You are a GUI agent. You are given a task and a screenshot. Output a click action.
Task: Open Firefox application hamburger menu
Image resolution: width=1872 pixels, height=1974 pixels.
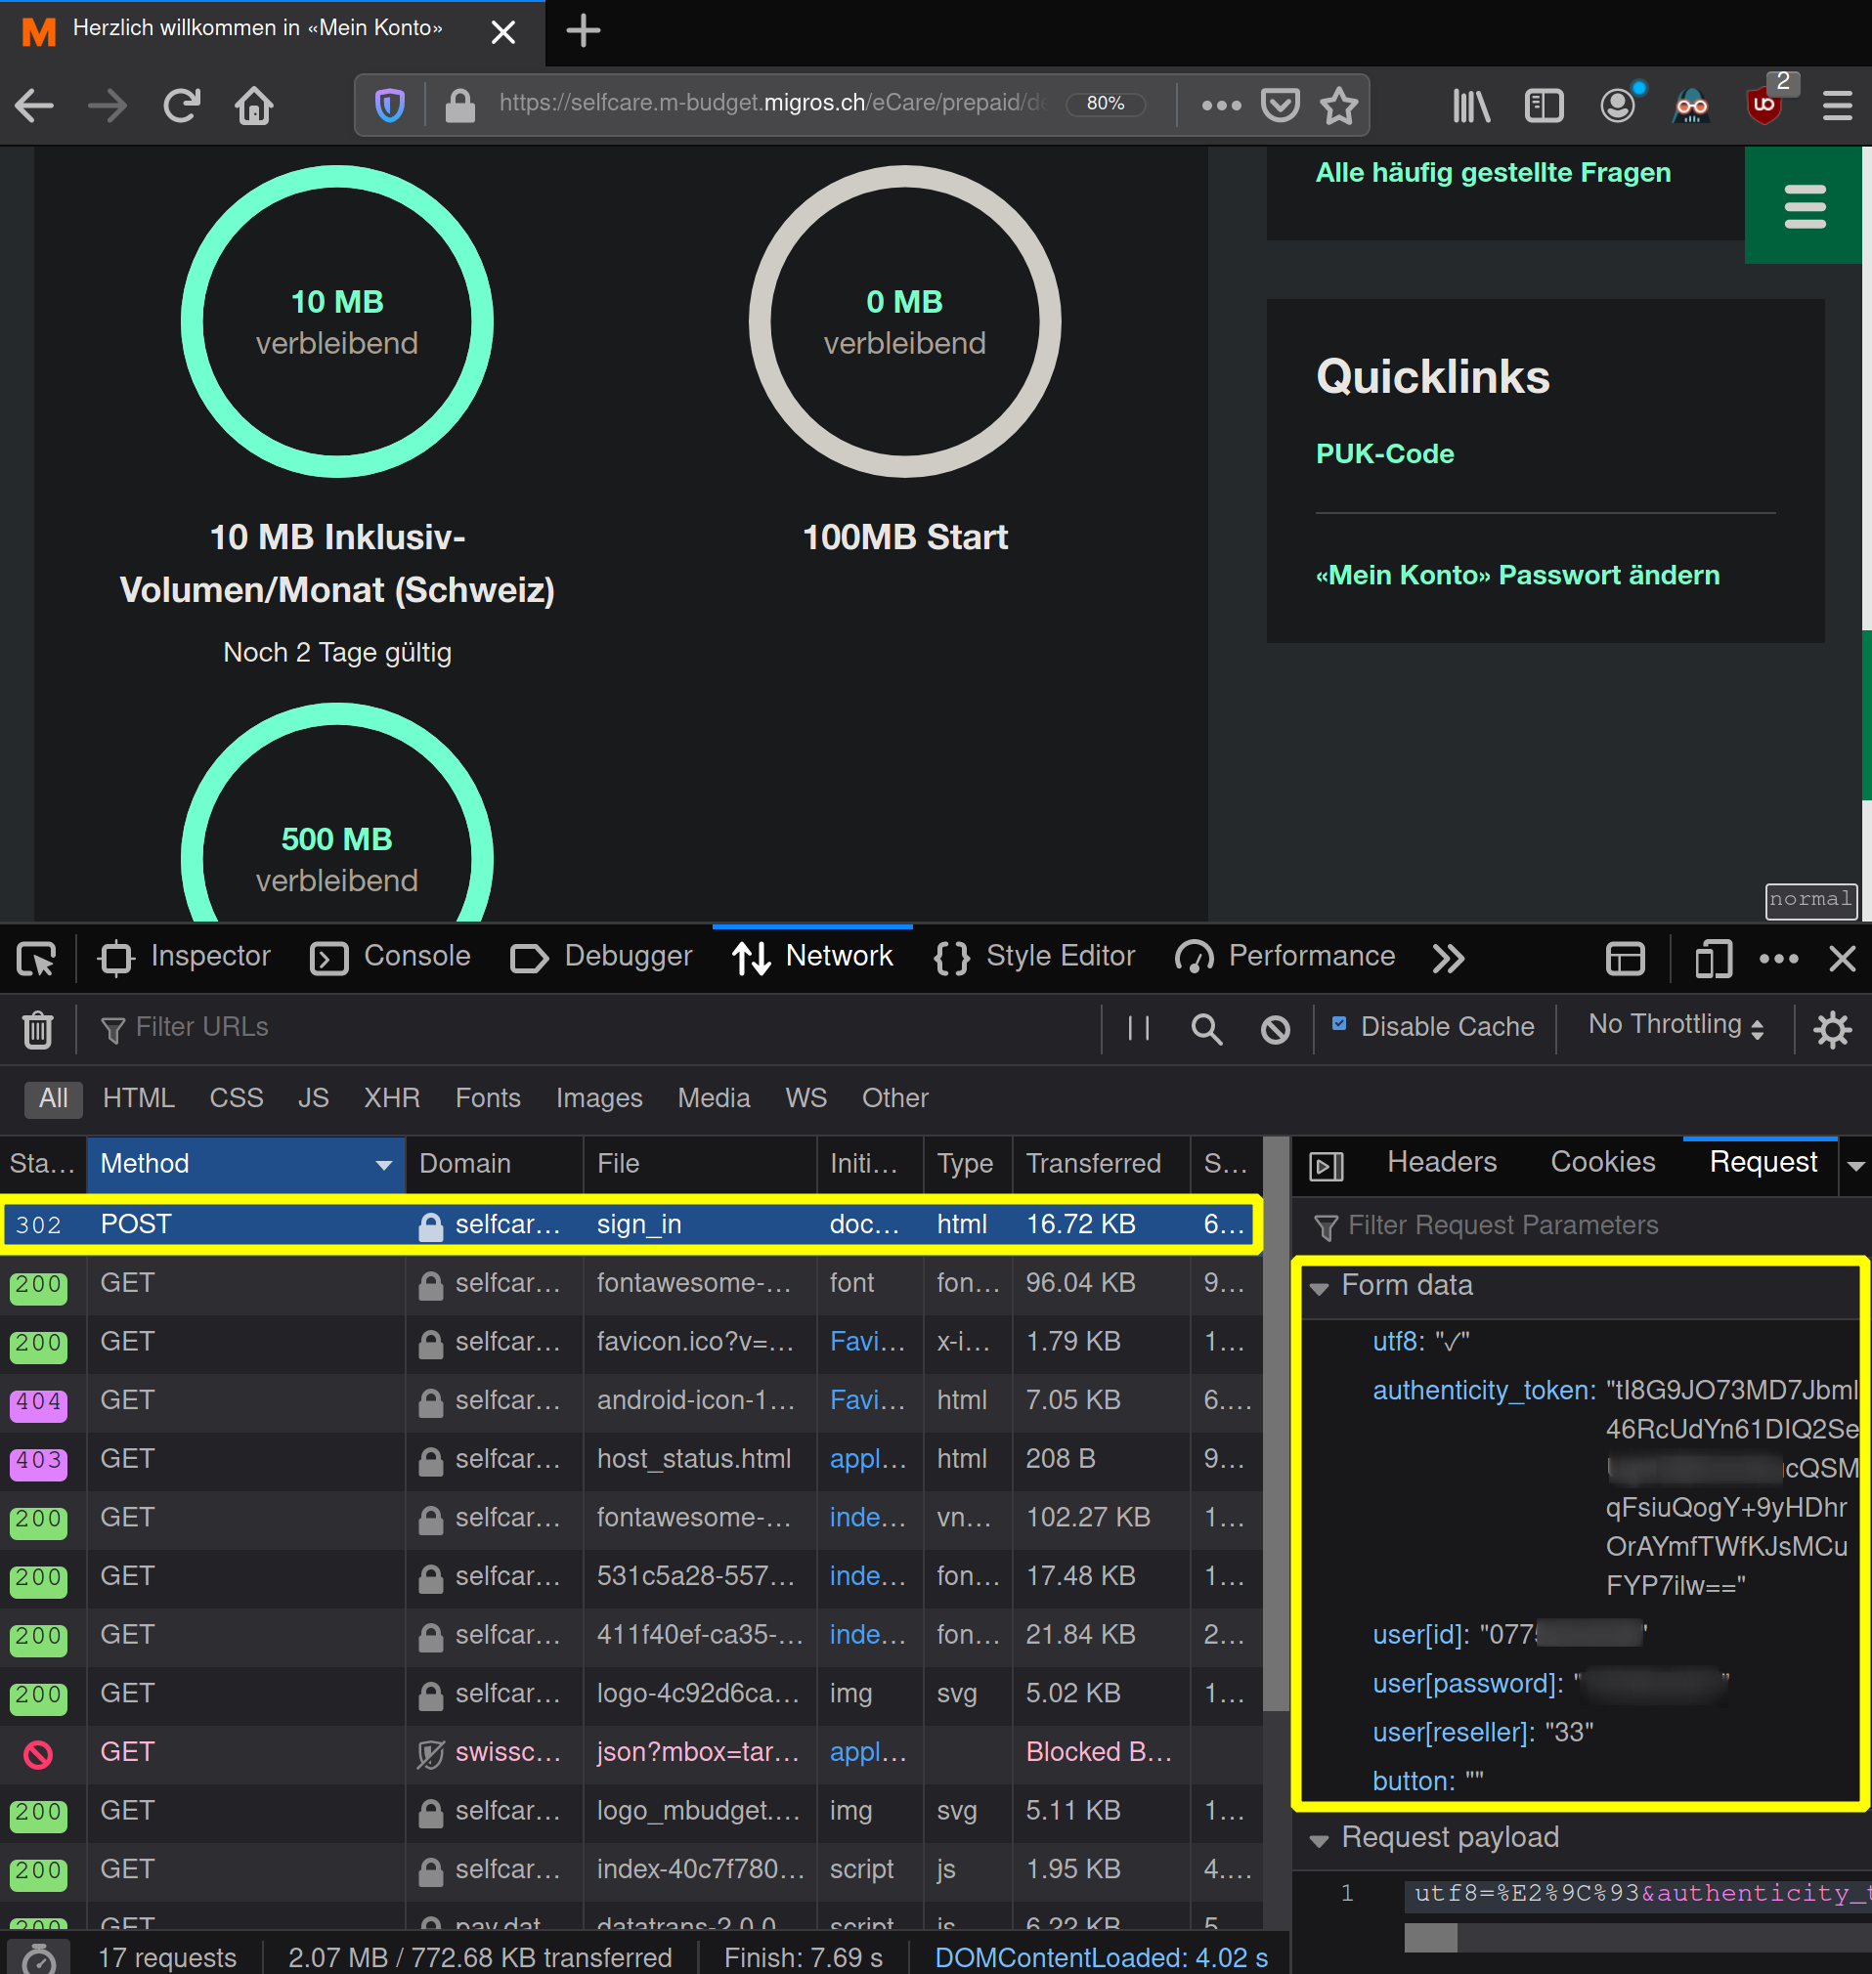coord(1837,105)
